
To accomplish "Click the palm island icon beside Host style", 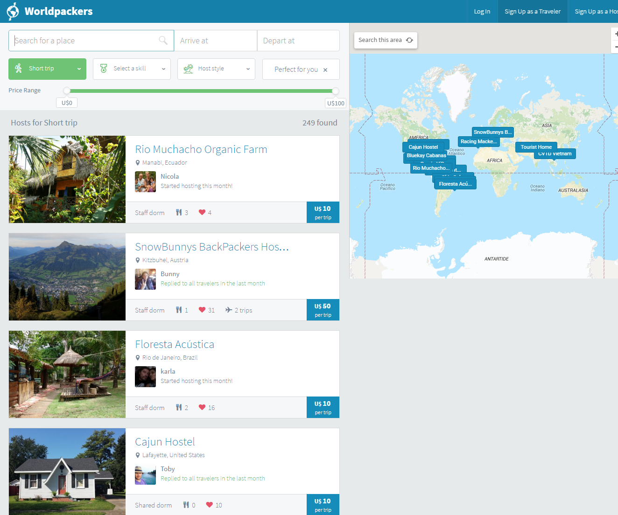I will [x=188, y=69].
